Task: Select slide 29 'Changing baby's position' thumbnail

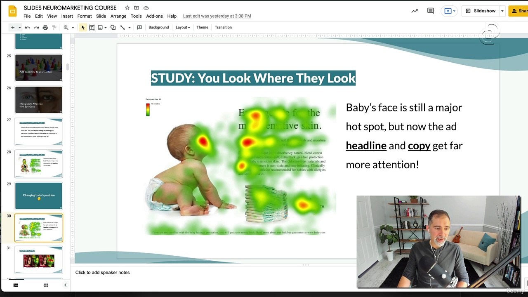Action: pos(39,196)
